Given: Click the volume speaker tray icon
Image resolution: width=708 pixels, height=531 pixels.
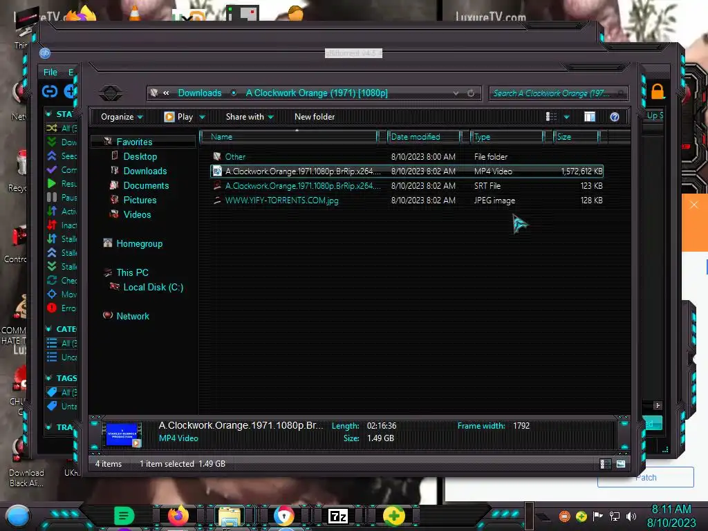Looking at the screenshot, I should [x=631, y=516].
